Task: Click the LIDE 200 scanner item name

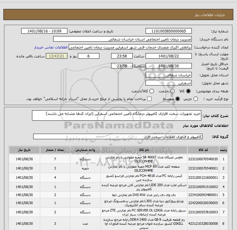Action: pos(144,187)
